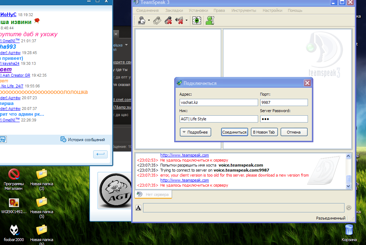Click the mute speaker toolbar icon

pos(179,20)
